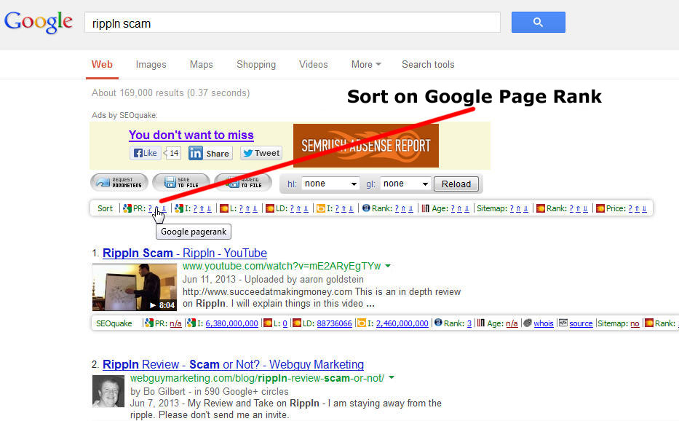Click the question mark beside Sitemap sort
Screen dimensions: 679x421
tap(512, 208)
